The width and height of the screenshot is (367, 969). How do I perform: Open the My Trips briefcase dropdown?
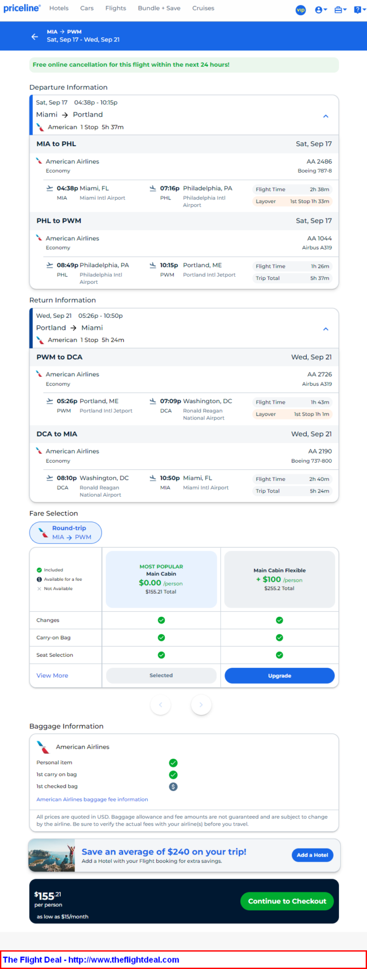340,10
